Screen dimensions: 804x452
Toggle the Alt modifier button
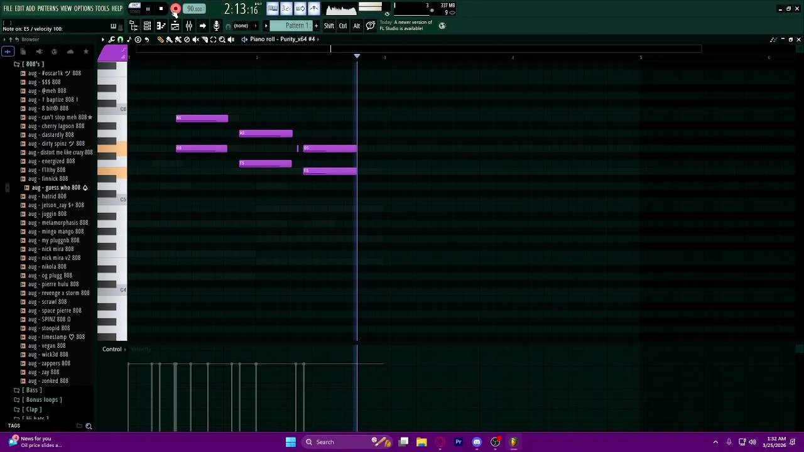(357, 26)
